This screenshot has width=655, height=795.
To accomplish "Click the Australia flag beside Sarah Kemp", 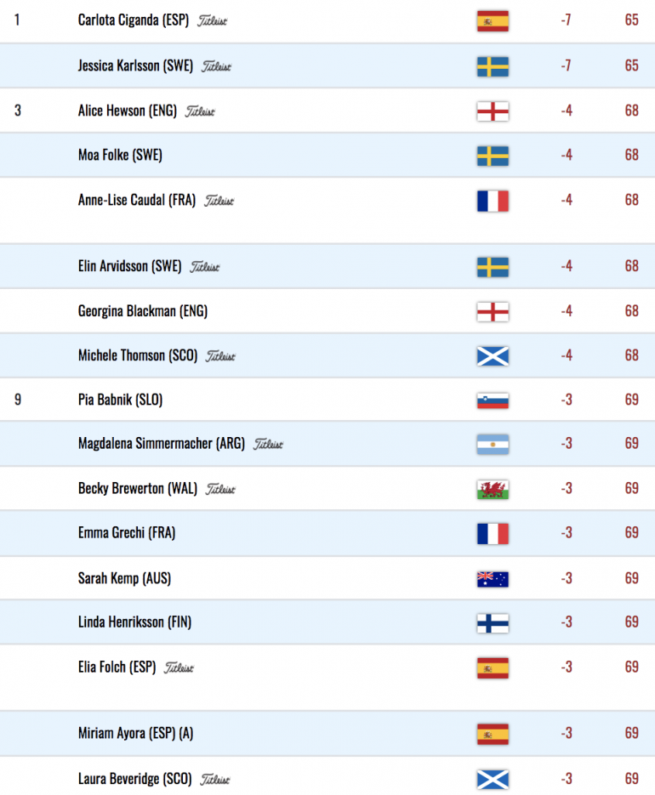I will pos(493,578).
